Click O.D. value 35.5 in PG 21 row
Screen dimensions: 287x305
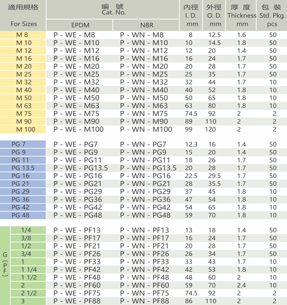coord(214,184)
